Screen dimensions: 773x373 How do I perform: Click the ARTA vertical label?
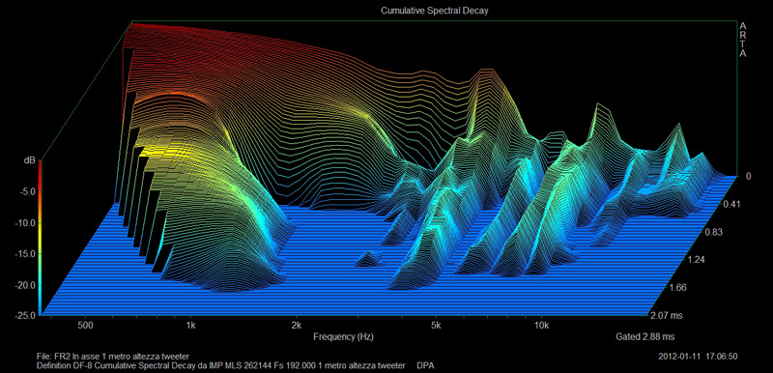[742, 40]
